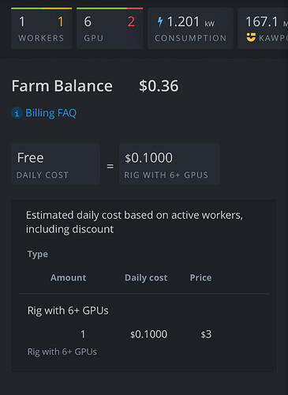Click the Daily cost column header
The height and width of the screenshot is (395, 288).
[x=146, y=278]
